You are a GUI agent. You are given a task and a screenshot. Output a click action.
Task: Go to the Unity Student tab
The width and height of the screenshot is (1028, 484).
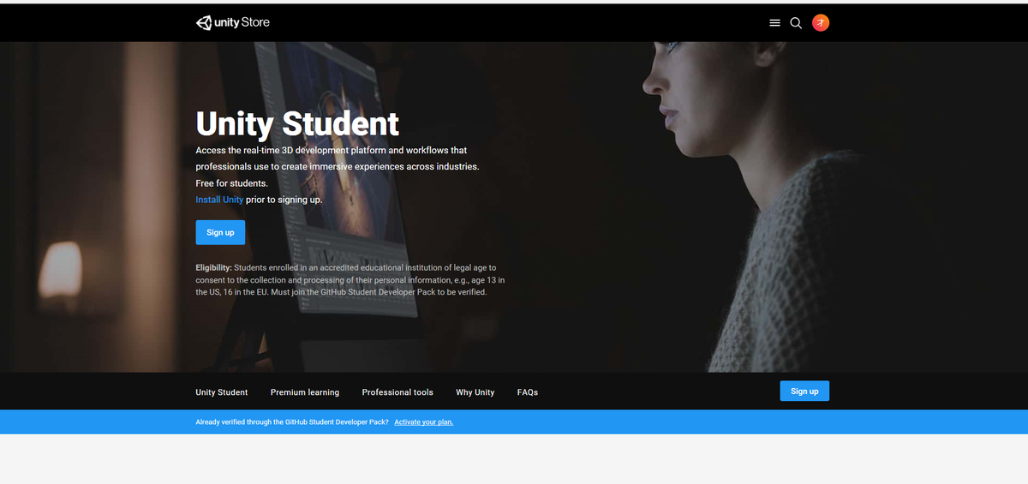pyautogui.click(x=221, y=392)
